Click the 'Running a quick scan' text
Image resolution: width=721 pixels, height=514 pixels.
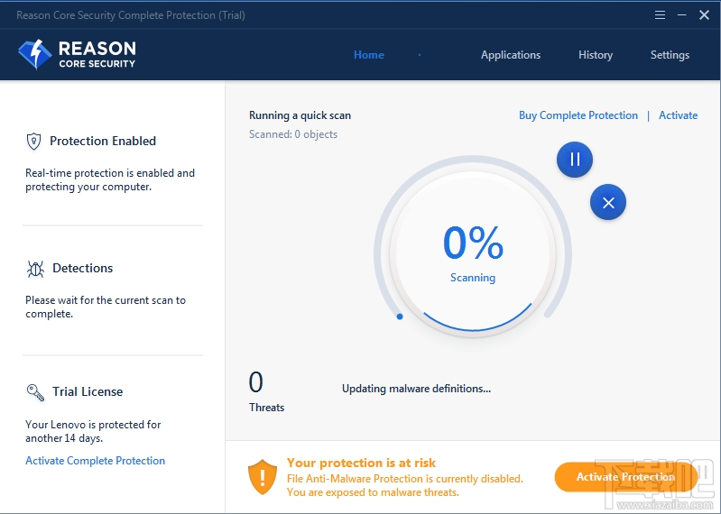(x=300, y=115)
